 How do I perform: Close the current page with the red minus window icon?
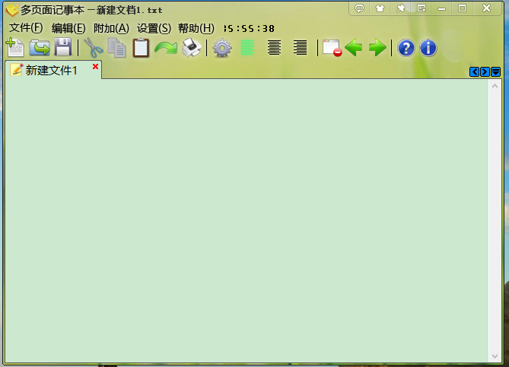coord(332,48)
